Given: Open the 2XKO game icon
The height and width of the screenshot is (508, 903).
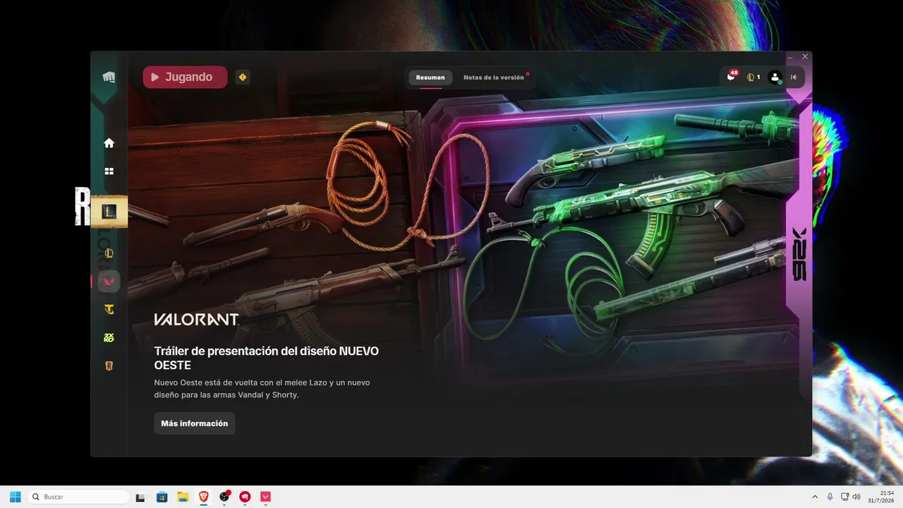Looking at the screenshot, I should (109, 338).
